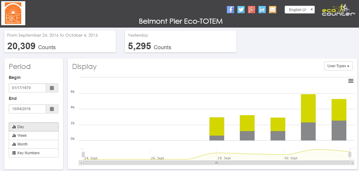Click the left handle of range navigator
This screenshot has height=171, width=359.
(83, 154)
